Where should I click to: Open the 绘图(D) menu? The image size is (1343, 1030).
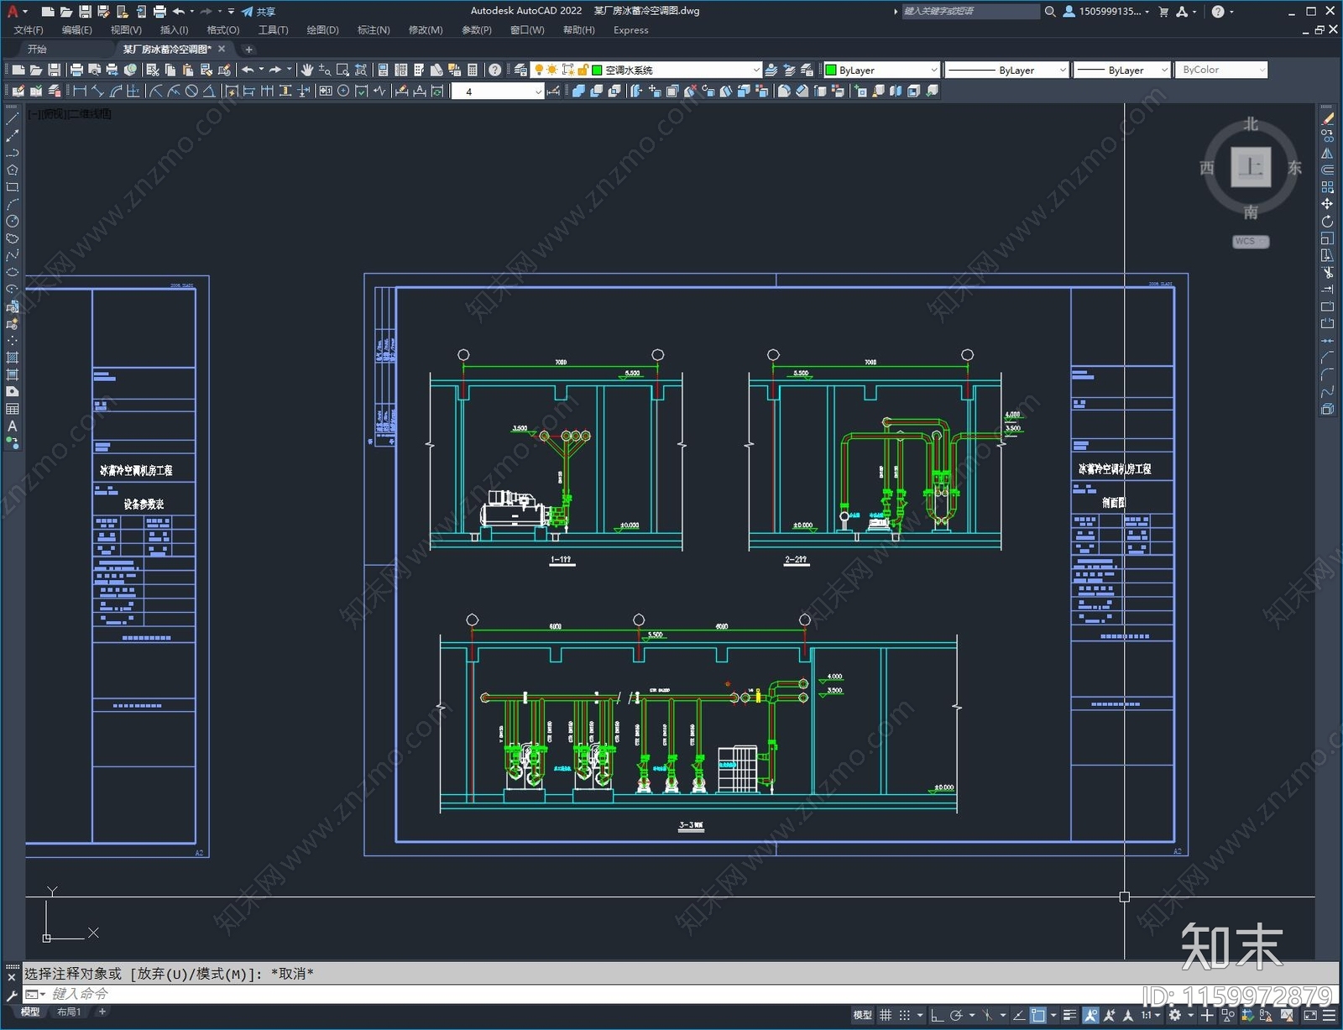(322, 30)
